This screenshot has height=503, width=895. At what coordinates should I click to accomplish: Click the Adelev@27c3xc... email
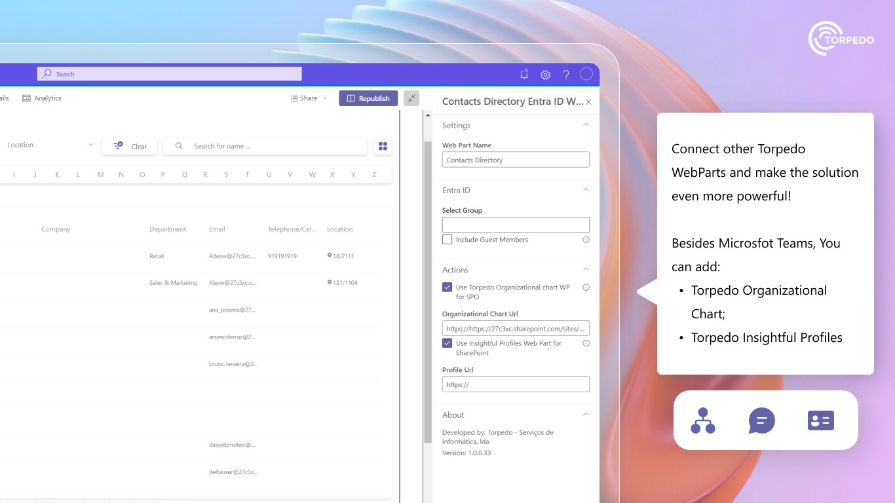233,256
